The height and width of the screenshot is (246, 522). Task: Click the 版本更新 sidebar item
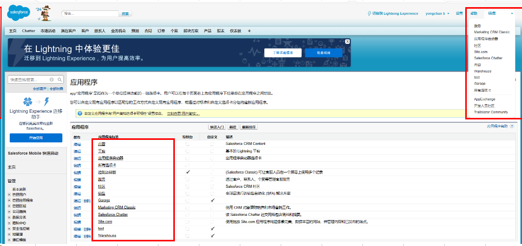pos(19,189)
